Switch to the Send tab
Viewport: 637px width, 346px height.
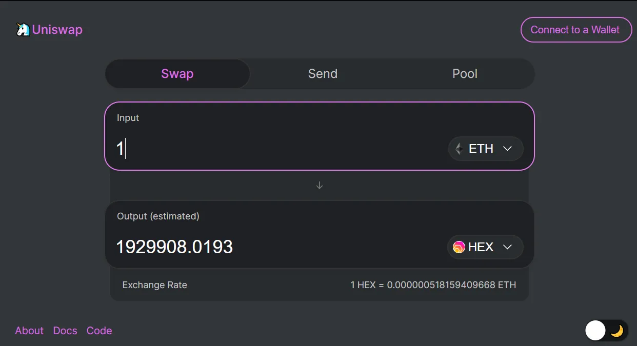tap(323, 74)
